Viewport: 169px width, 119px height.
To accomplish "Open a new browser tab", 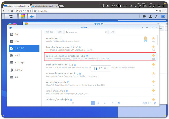I will [62, 6].
